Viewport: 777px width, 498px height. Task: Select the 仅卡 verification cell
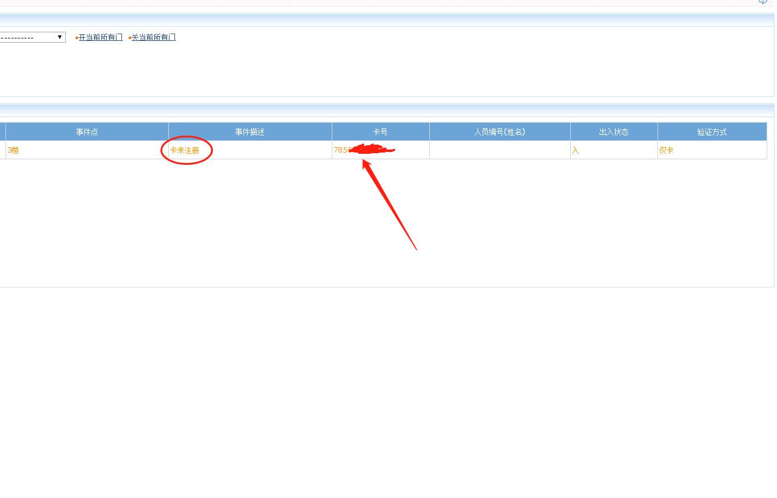pos(712,150)
